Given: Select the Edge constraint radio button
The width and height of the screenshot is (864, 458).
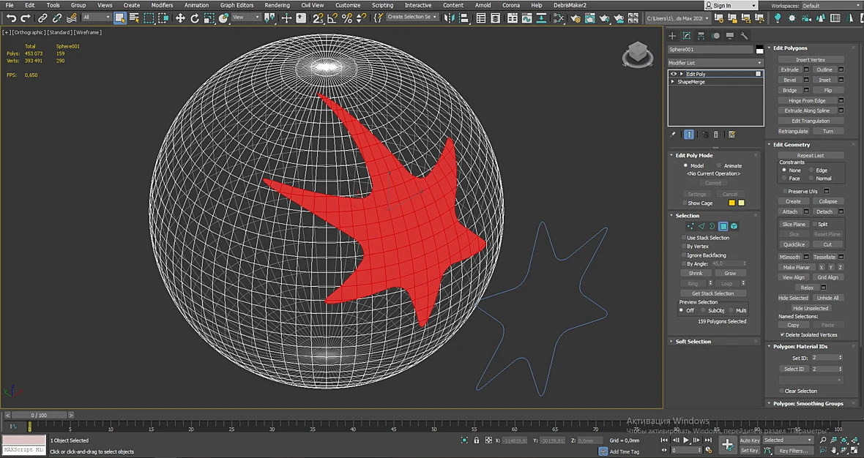Looking at the screenshot, I should [x=812, y=170].
